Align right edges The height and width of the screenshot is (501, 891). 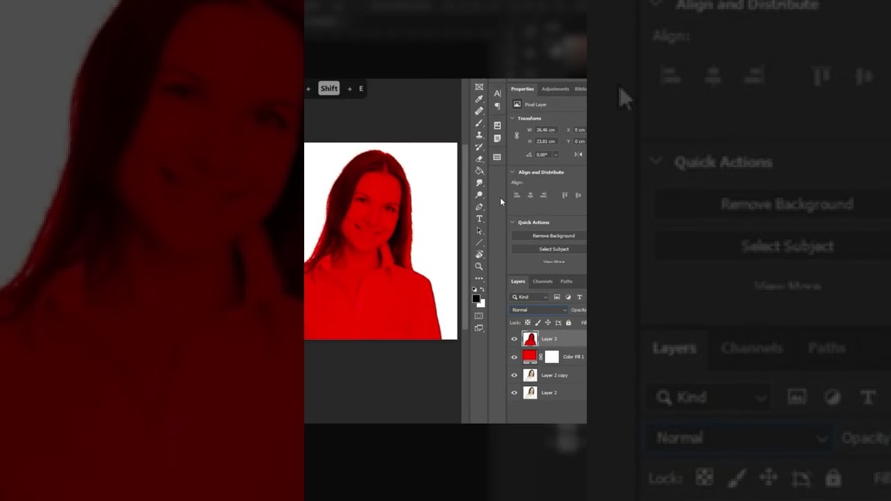coord(544,195)
